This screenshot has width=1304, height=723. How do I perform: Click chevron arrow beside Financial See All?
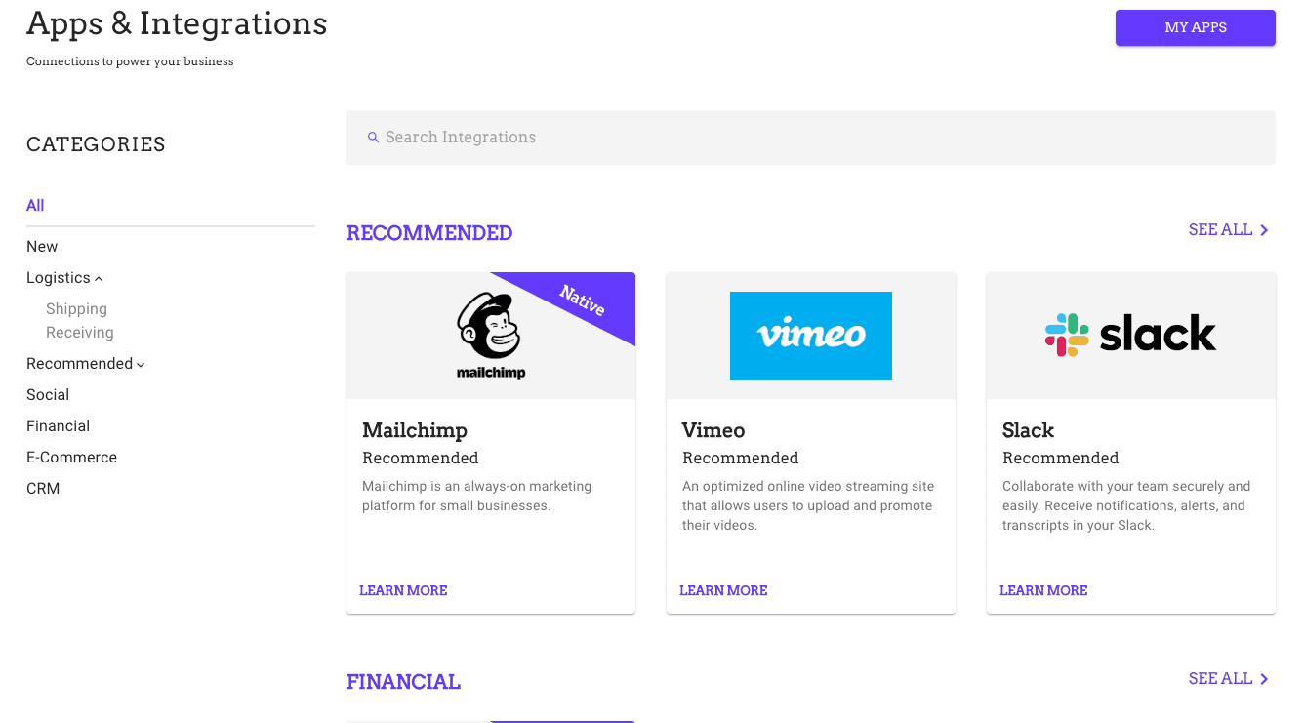(x=1264, y=679)
